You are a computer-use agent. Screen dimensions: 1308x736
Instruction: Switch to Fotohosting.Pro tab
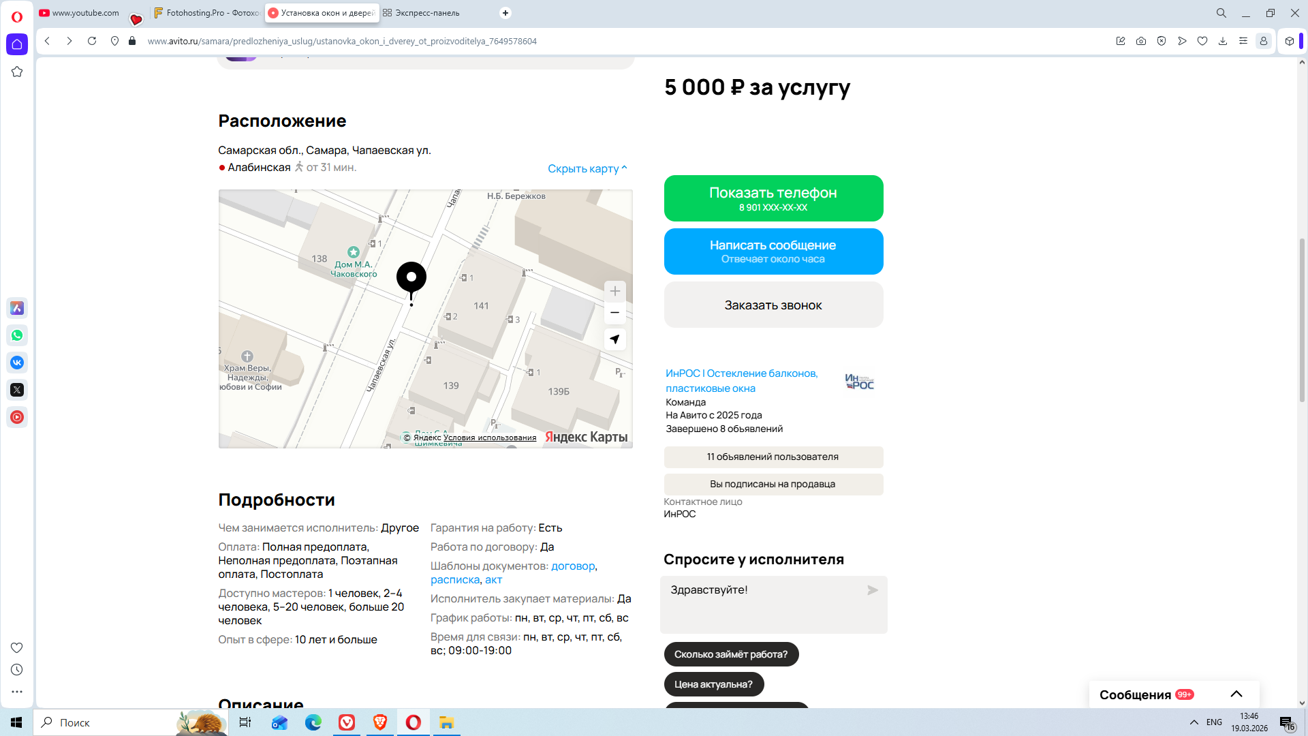(206, 13)
